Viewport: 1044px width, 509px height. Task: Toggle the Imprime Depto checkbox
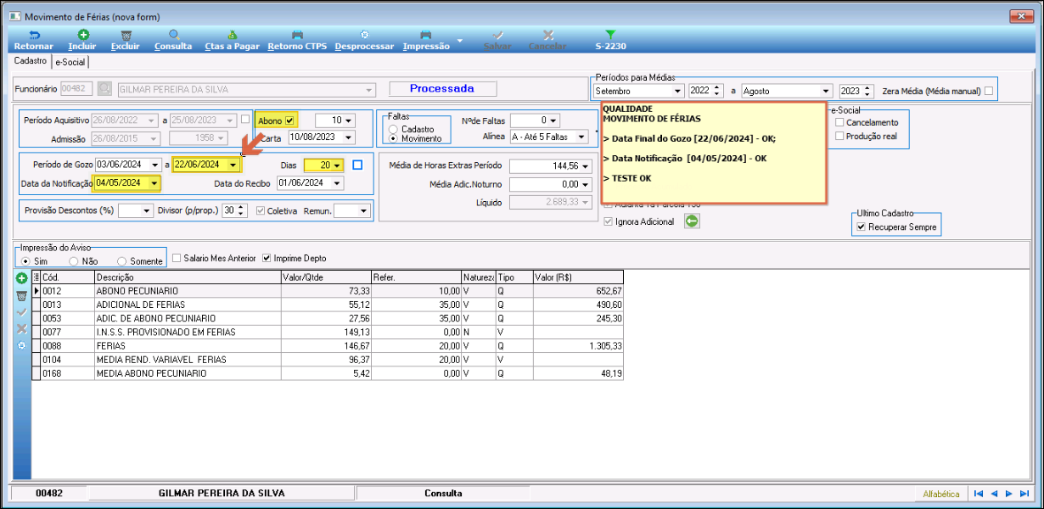(x=267, y=258)
